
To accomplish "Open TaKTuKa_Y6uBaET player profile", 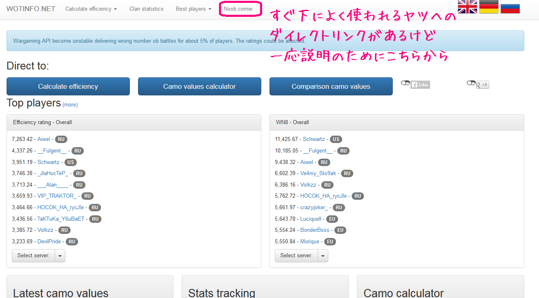I will tap(61, 219).
